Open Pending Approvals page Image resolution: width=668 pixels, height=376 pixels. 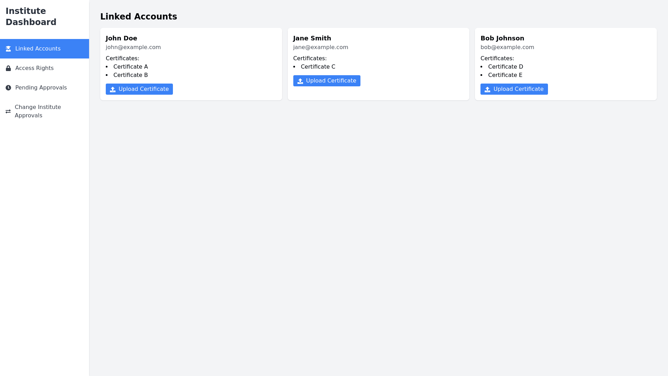pyautogui.click(x=41, y=88)
